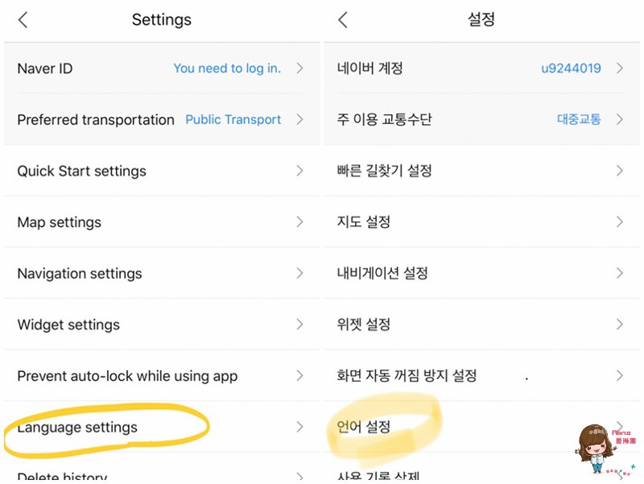The width and height of the screenshot is (644, 484).
Task: Go back from English Settings screen
Action: tap(23, 19)
